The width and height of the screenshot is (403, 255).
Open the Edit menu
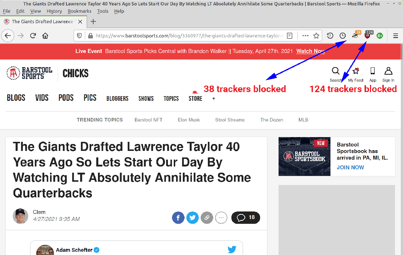tap(20, 11)
